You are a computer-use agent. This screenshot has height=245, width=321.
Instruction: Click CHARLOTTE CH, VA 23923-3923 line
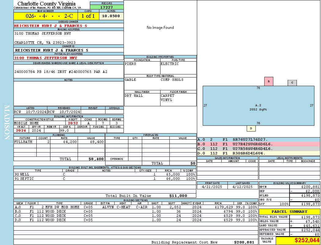click(45, 43)
